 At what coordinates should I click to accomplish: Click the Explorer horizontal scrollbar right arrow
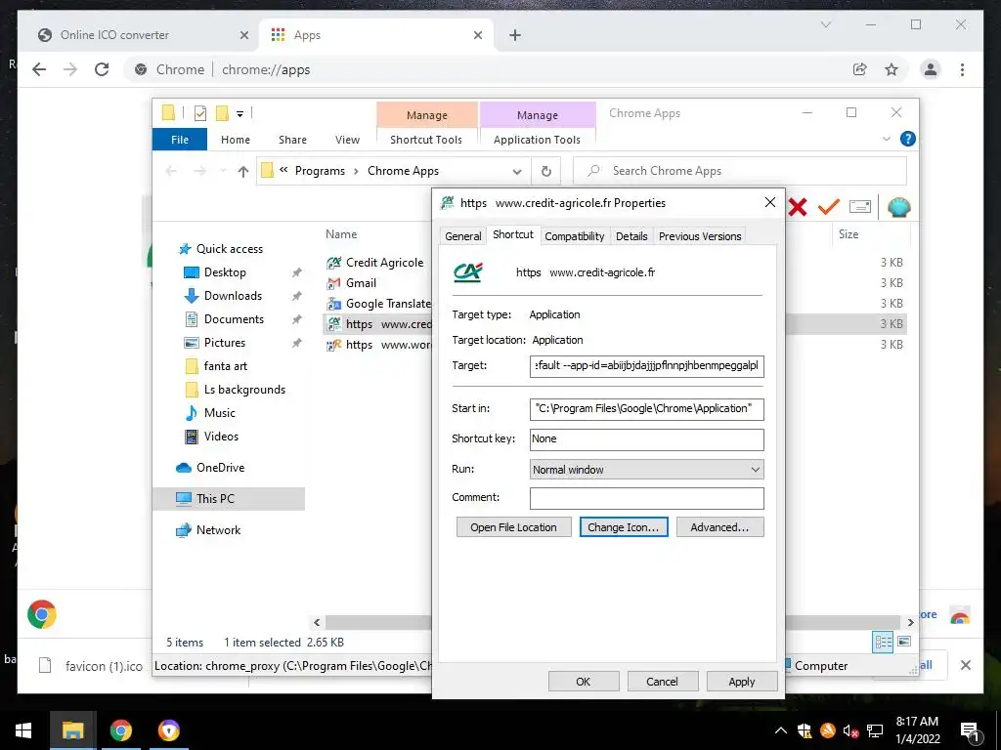coord(911,622)
